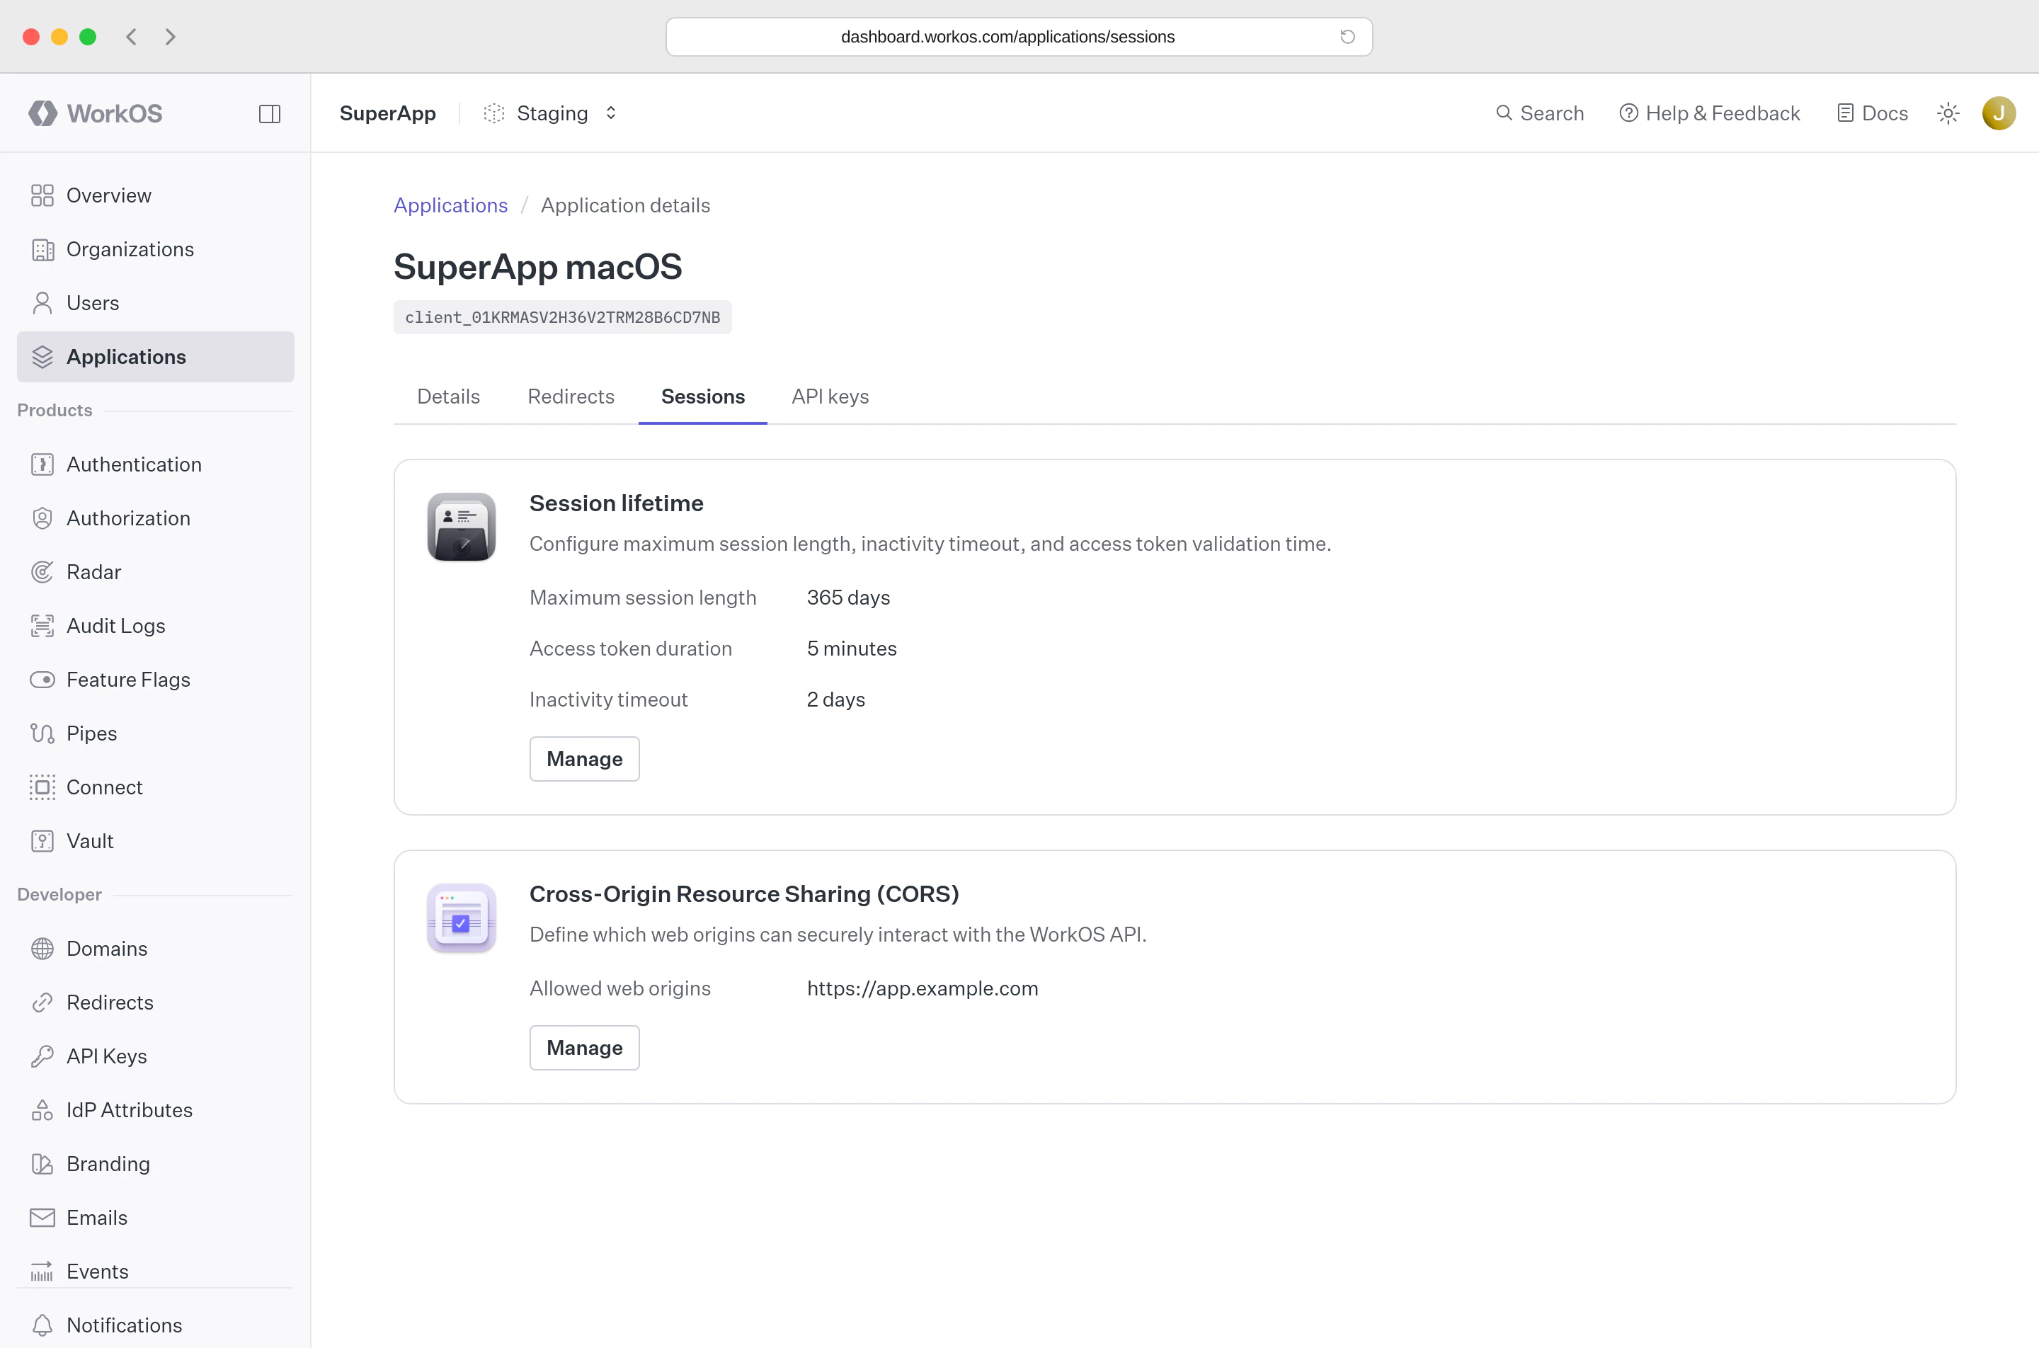This screenshot has width=2039, height=1348.
Task: Go to the Applications breadcrumb link
Action: click(450, 205)
